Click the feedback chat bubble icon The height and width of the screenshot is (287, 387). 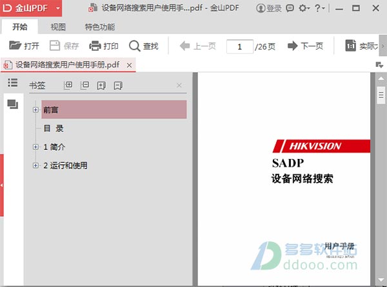(290, 8)
